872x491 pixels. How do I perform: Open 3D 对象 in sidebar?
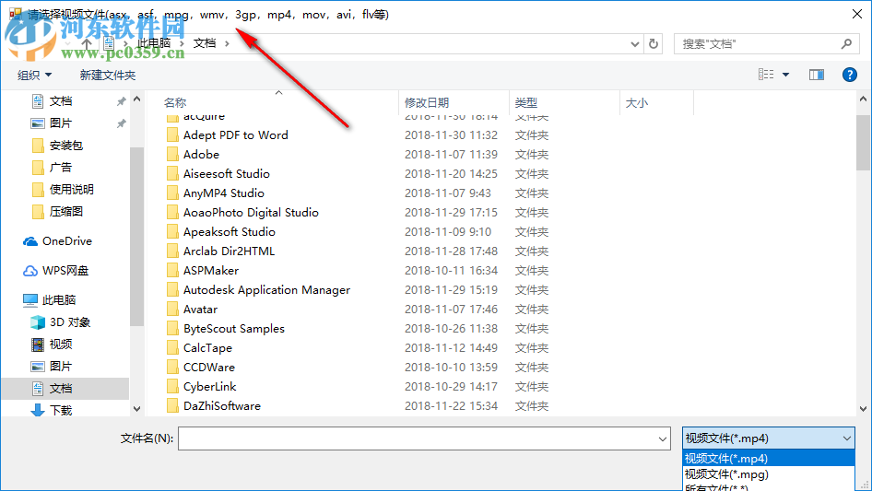61,321
